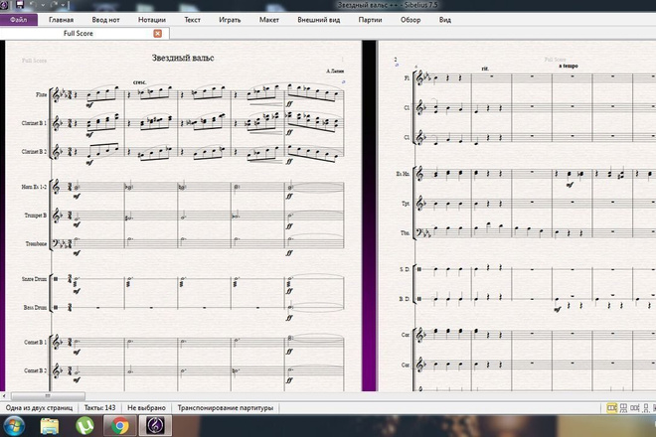Image resolution: width=656 pixels, height=437 pixels.
Task: Select the highlighted spreads-horizontally view icon
Action: click(x=611, y=408)
